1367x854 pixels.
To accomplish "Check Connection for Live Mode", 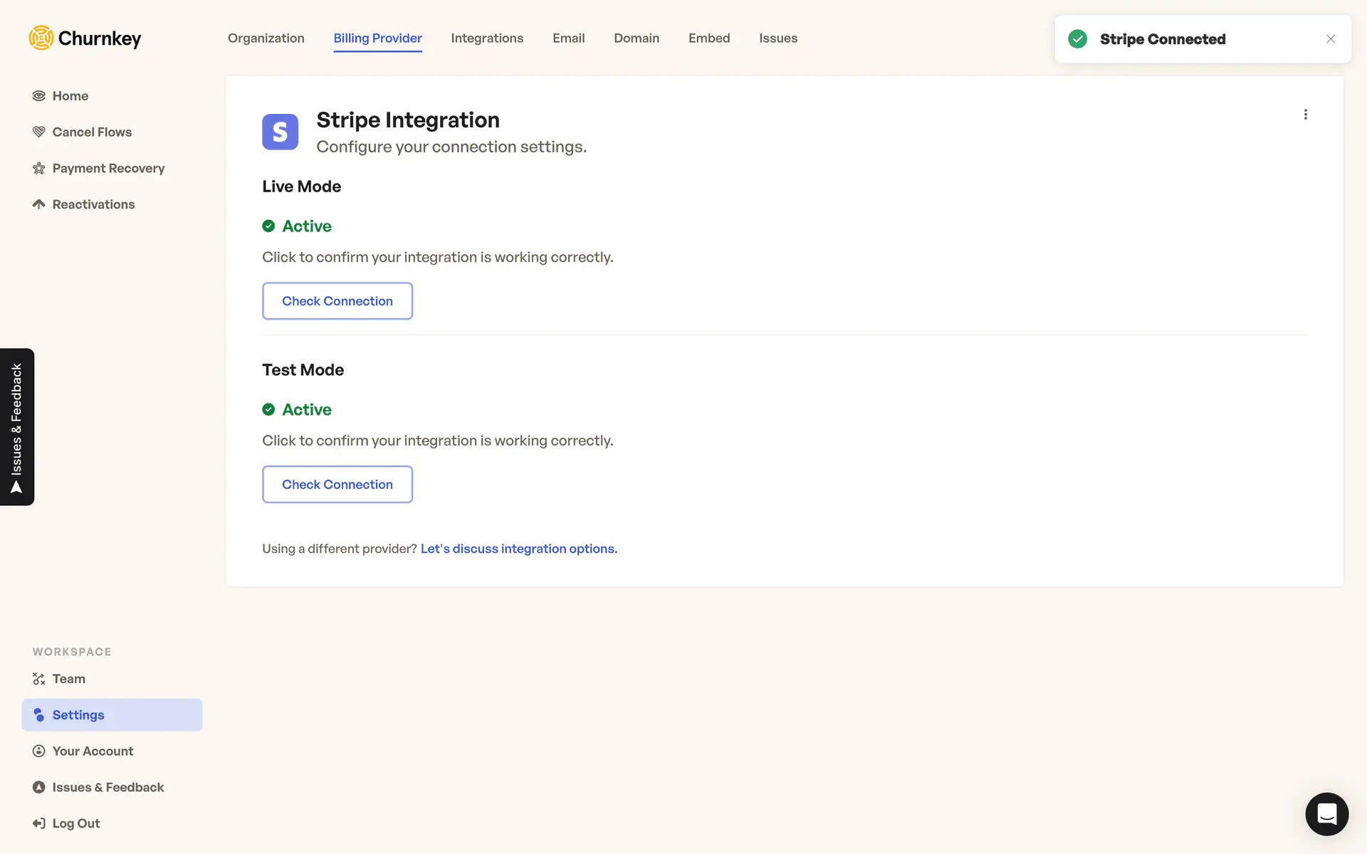I will tap(337, 301).
